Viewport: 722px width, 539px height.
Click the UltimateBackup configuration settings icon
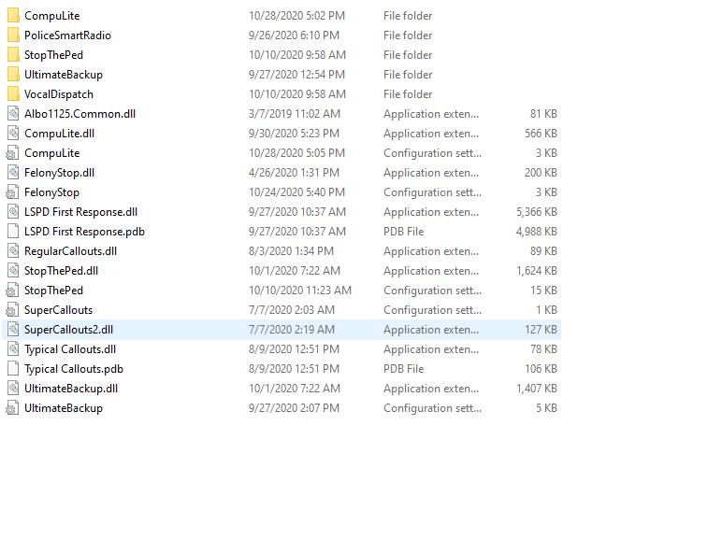coord(12,408)
